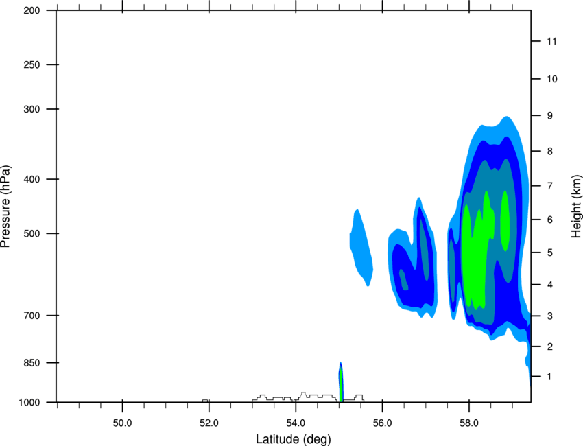
Task: Click the 6 km height tick label
Action: pos(550,220)
